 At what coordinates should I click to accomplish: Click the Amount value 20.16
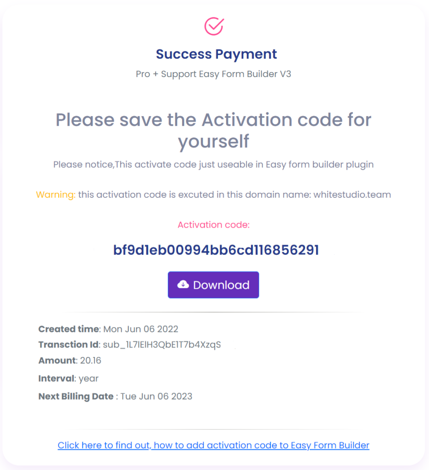tap(91, 360)
